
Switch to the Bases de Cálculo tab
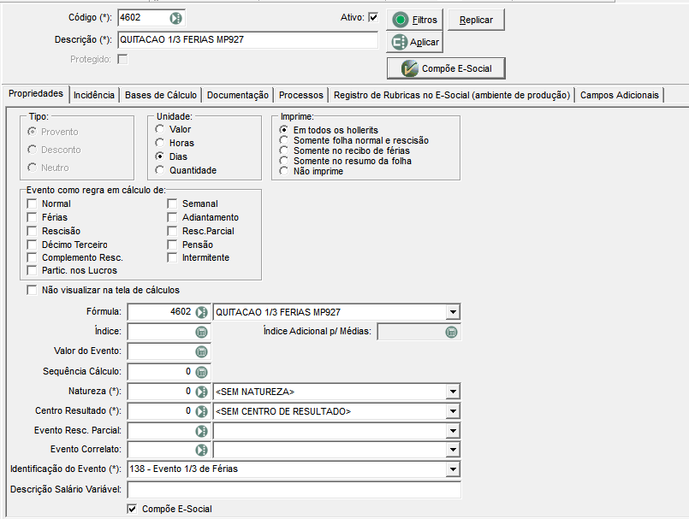pyautogui.click(x=161, y=95)
